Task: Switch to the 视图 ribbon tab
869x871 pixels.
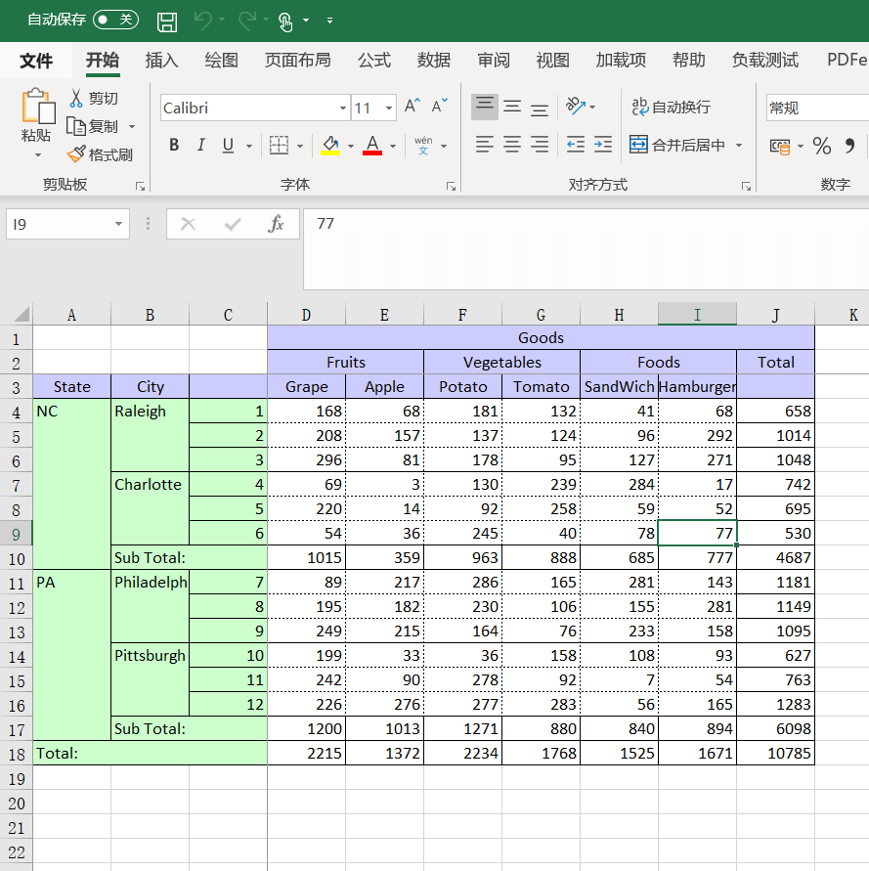Action: (553, 60)
